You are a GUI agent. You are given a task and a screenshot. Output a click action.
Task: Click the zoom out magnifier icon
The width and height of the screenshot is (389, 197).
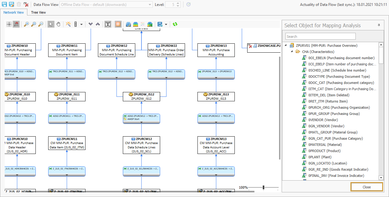pos(41,24)
